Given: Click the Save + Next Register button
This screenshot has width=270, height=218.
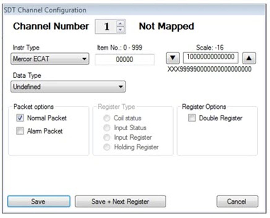Looking at the screenshot, I should coord(120,201).
